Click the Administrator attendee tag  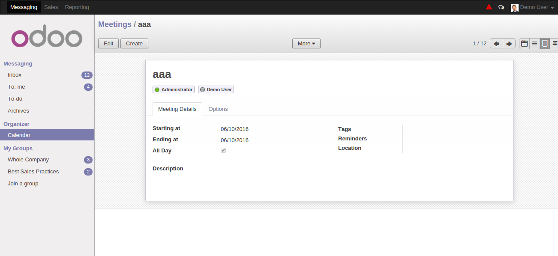[x=174, y=89]
